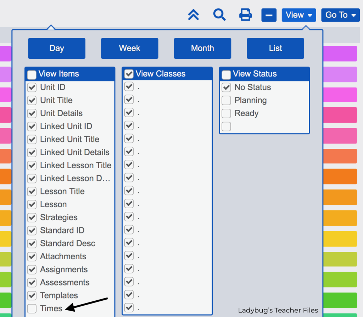Uncheck the Linked Unit Title checkbox
Image resolution: width=363 pixels, height=317 pixels.
[x=32, y=140]
